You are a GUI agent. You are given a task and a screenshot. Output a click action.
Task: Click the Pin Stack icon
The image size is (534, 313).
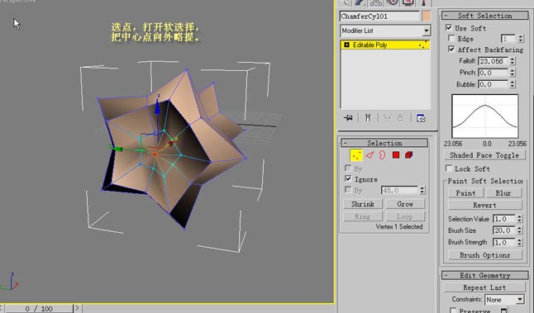(348, 118)
